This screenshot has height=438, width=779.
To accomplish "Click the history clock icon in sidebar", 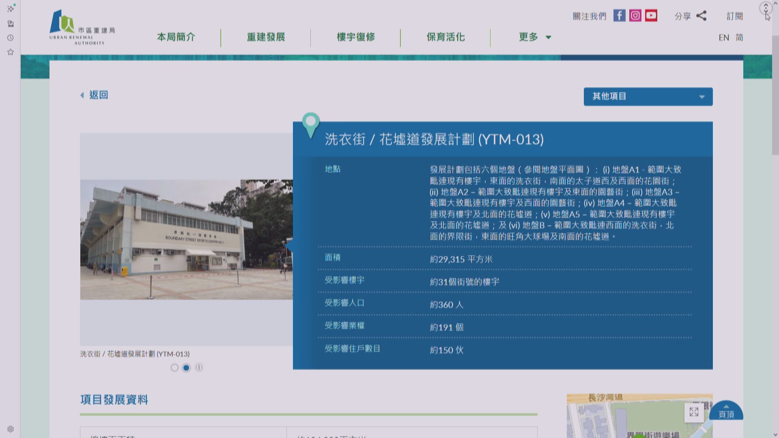I will click(11, 38).
